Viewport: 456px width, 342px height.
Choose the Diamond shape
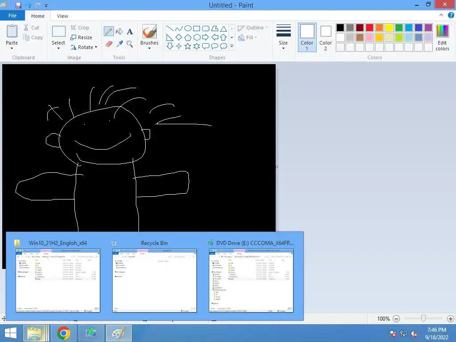[x=179, y=37]
